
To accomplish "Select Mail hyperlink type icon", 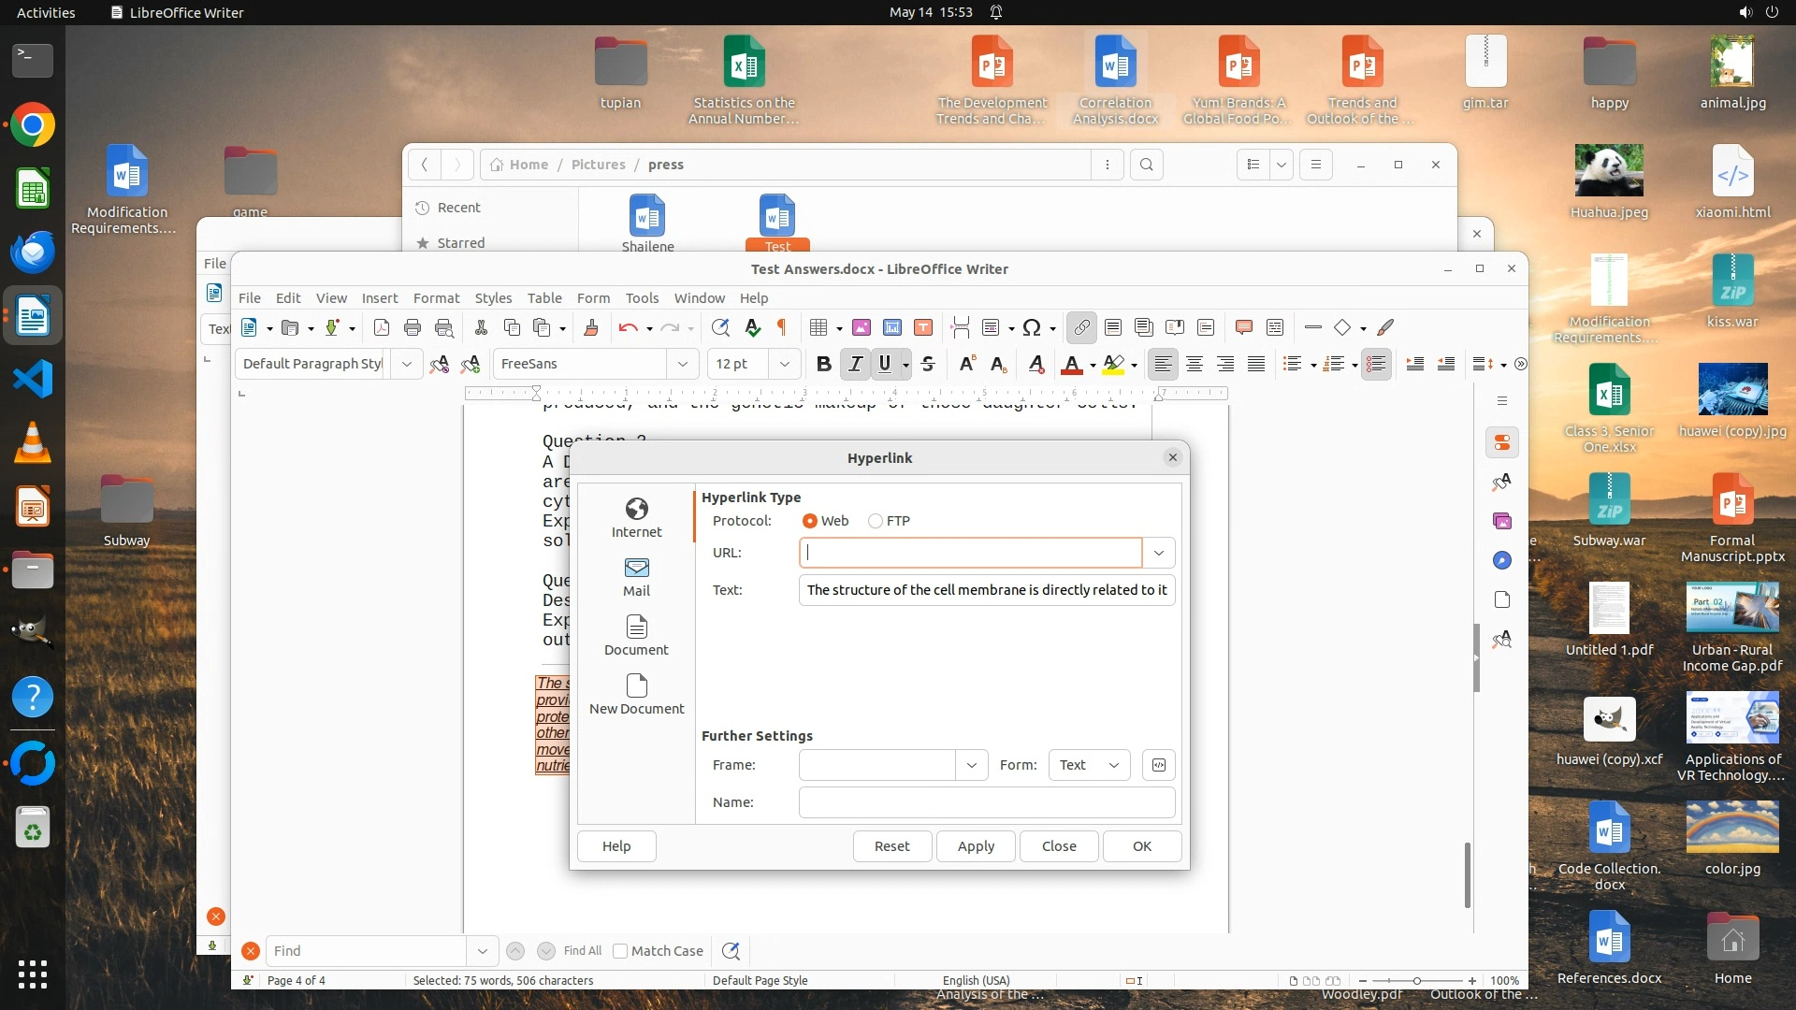I will click(x=636, y=576).
